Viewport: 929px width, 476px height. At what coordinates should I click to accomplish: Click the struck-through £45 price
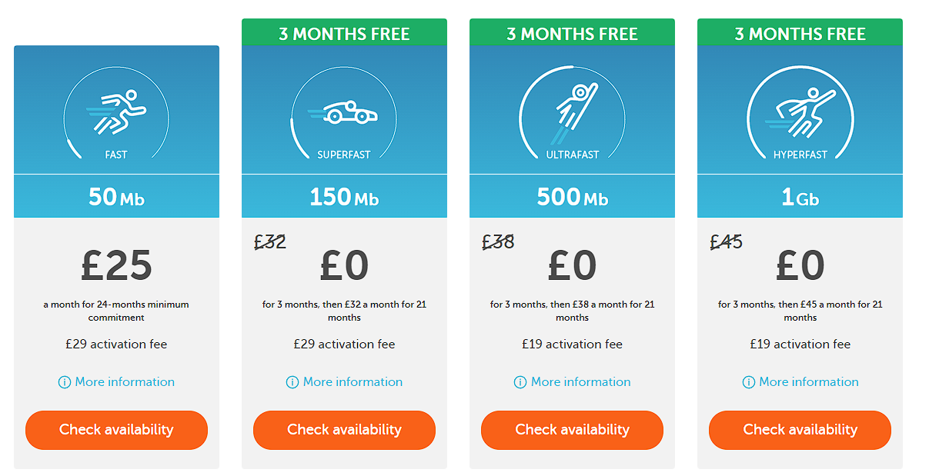(x=726, y=242)
